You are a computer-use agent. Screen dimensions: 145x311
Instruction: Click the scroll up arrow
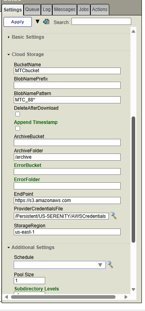click(133, 31)
